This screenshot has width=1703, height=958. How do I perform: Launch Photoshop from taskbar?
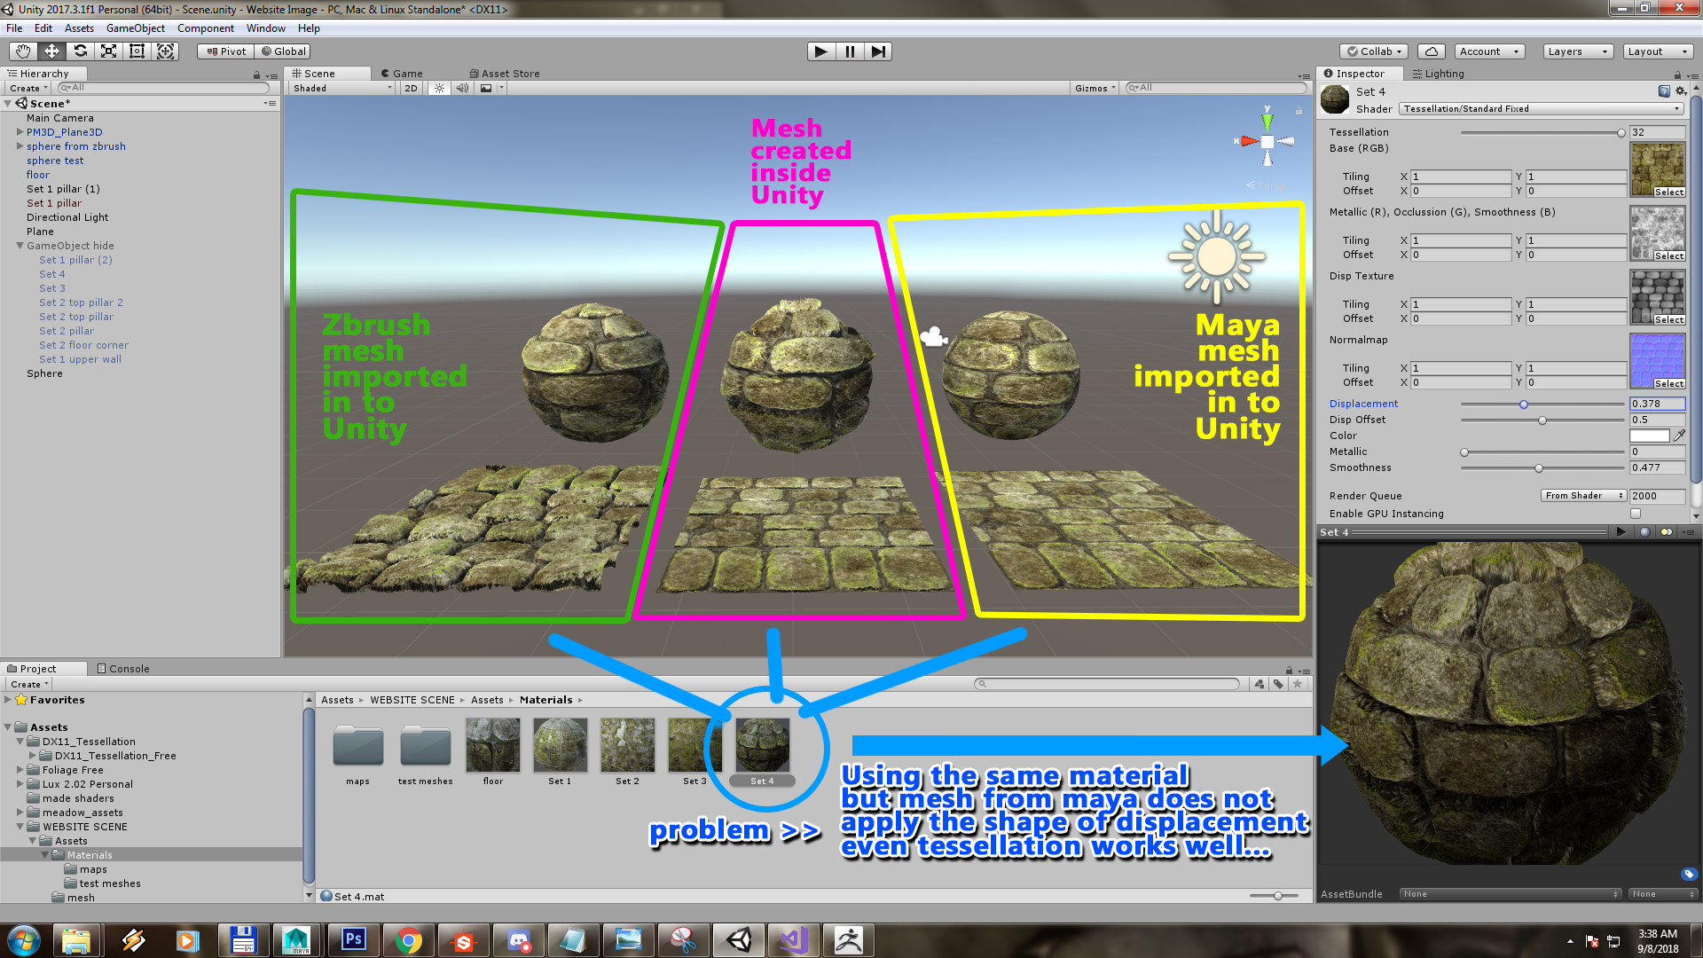click(353, 939)
